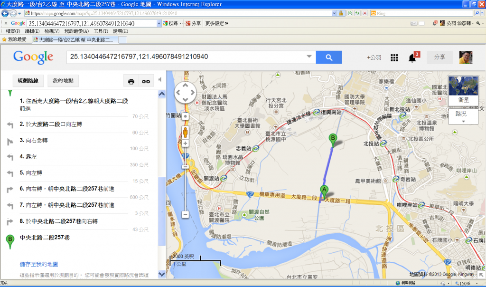Viewport: 486px width, 287px height.
Task: Click destination 中央北路二段257巷 entry
Action: 45,238
